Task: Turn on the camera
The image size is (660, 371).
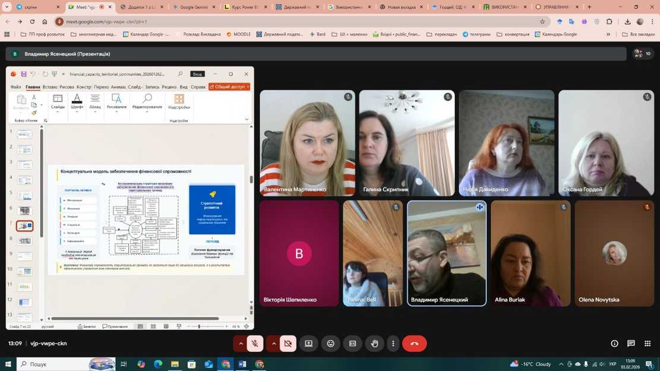Action: pos(288,343)
